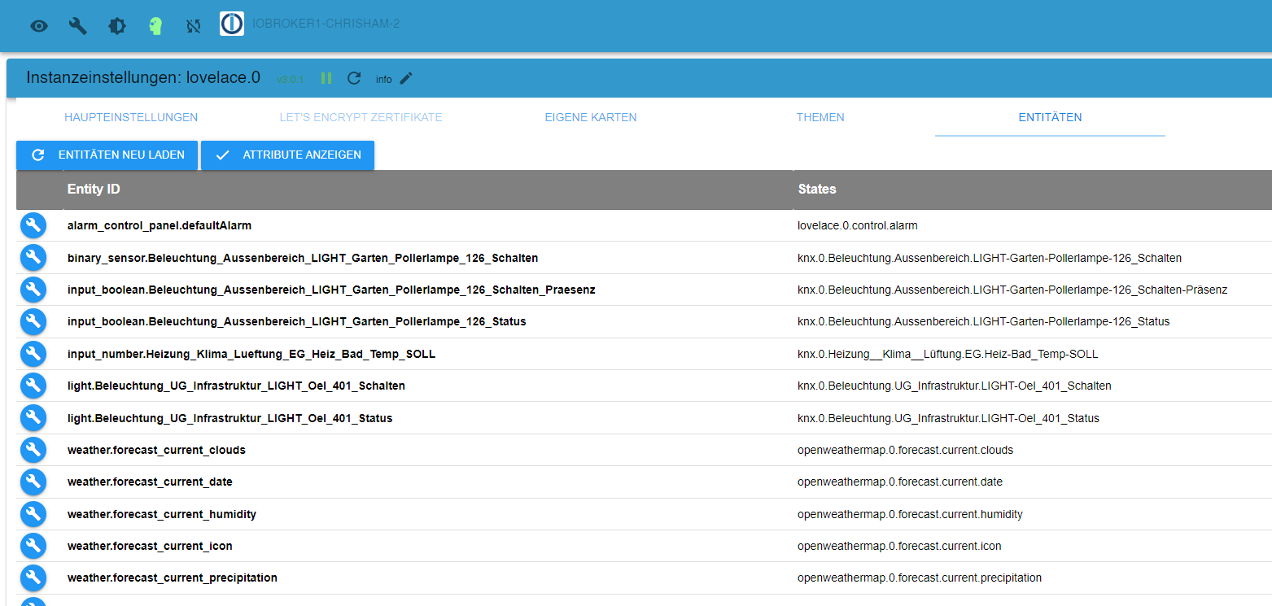
Task: Click state openweathermap.0.forecast.current.humidity
Action: click(x=910, y=514)
